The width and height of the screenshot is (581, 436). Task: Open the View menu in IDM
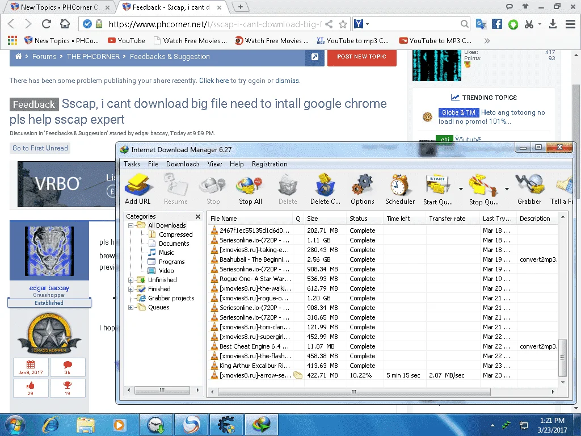214,164
